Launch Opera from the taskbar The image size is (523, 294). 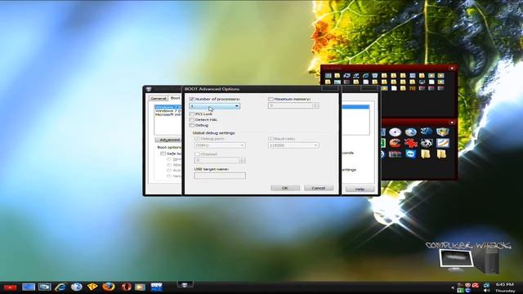click(126, 287)
